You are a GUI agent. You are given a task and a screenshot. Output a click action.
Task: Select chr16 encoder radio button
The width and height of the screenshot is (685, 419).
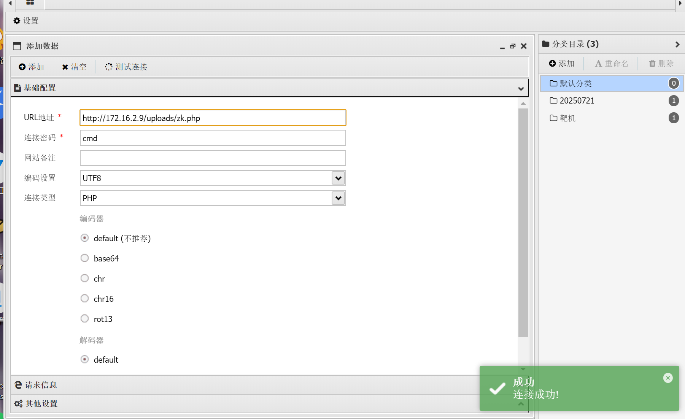coord(84,298)
